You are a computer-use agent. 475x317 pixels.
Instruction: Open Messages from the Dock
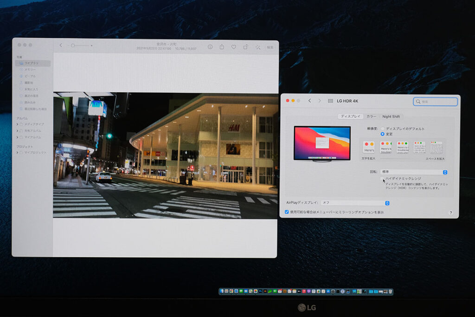point(241,291)
